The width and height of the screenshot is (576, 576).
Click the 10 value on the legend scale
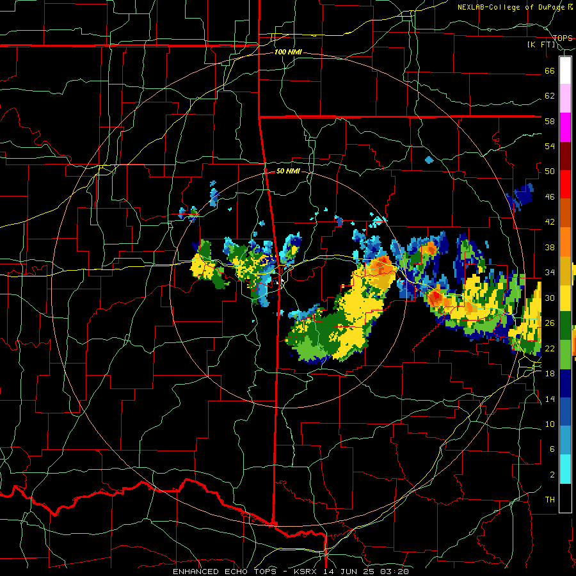pos(550,424)
